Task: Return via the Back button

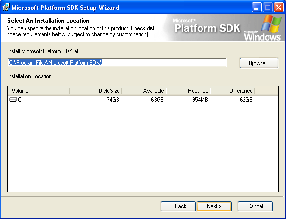Action: tap(178, 206)
